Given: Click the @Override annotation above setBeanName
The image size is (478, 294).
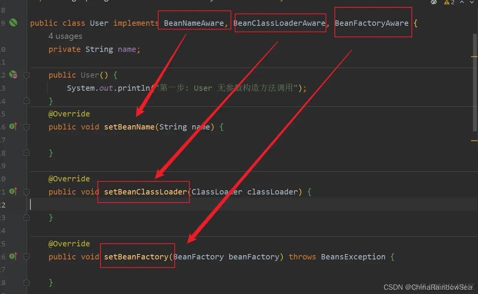Looking at the screenshot, I should coord(69,114).
